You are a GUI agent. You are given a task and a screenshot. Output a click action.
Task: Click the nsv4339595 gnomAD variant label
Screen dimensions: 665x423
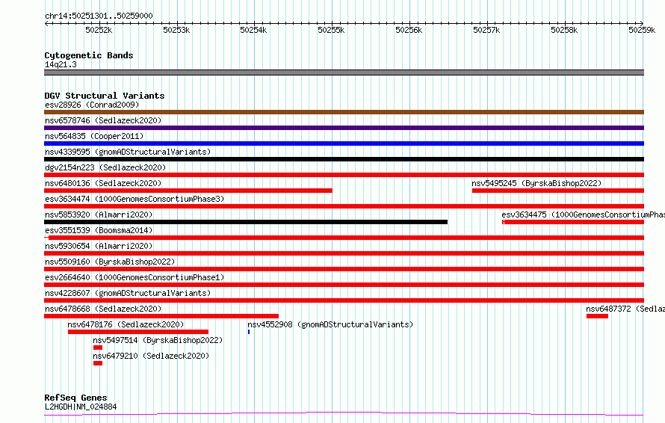(x=128, y=152)
